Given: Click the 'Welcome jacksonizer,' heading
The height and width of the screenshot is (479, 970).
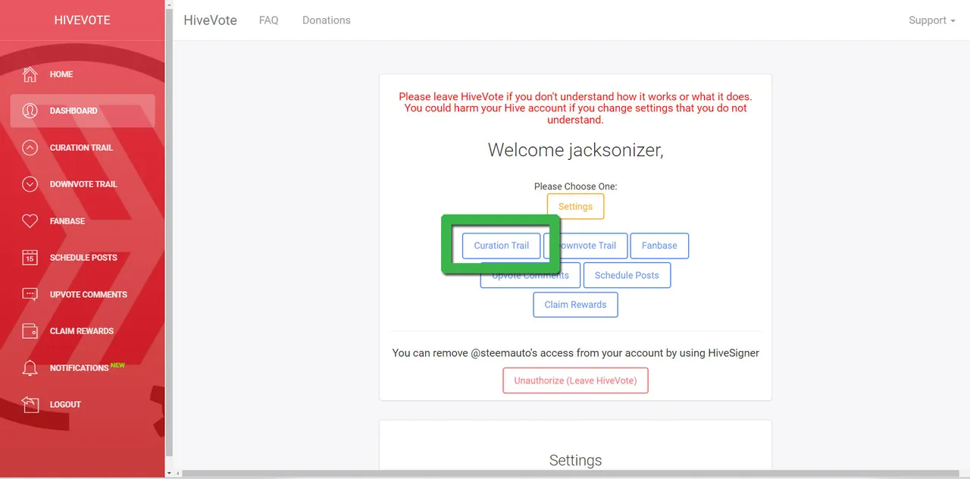Looking at the screenshot, I should 575,150.
